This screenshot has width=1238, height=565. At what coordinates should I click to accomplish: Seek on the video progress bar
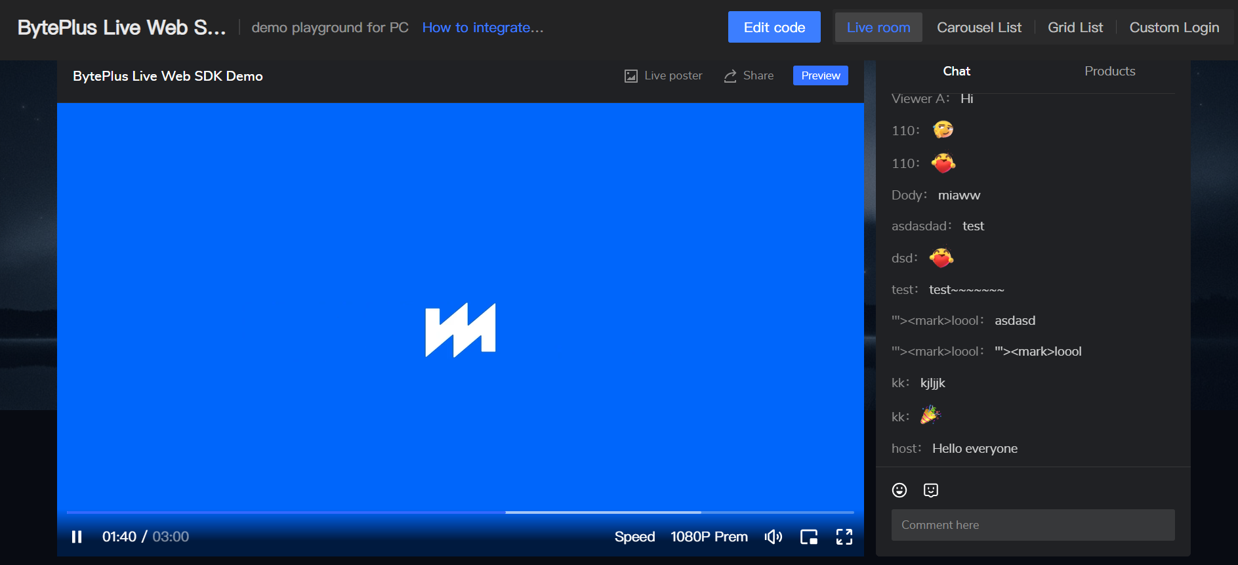[459, 512]
